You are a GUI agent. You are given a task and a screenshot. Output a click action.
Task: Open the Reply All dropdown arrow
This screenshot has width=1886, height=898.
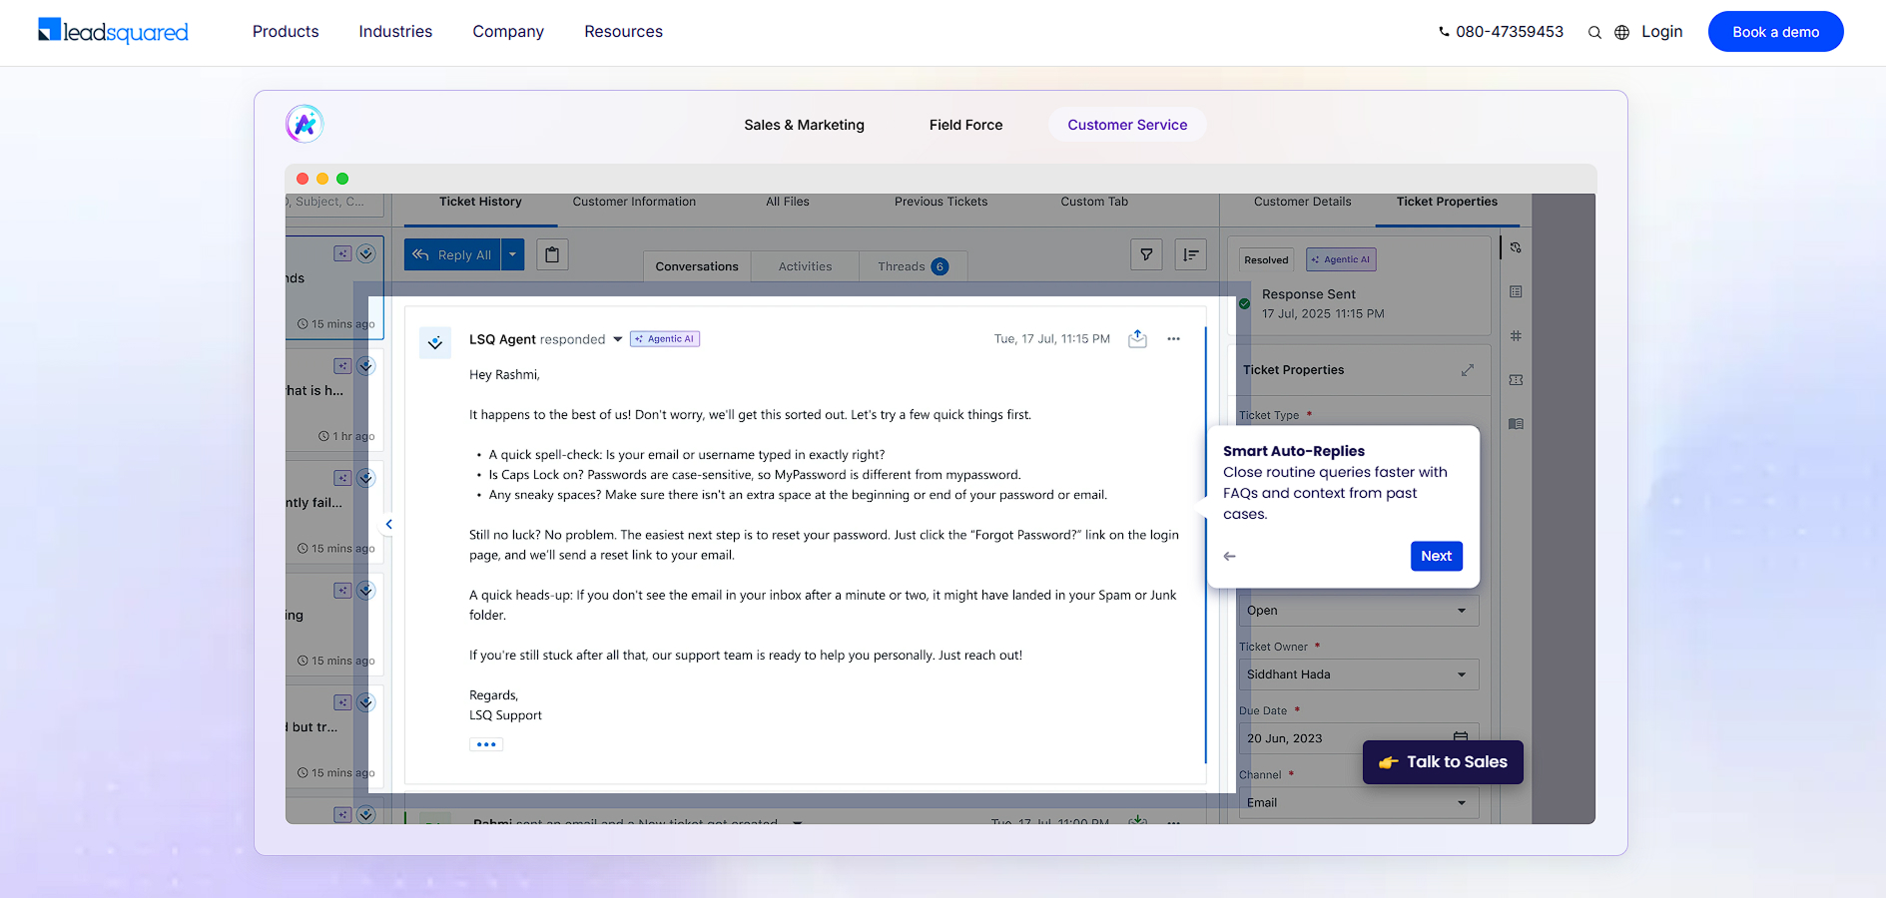512,254
